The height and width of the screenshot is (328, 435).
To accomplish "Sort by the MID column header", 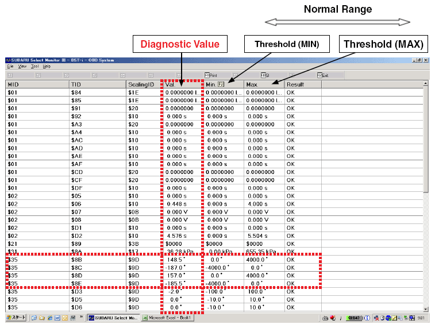I will [x=34, y=84].
